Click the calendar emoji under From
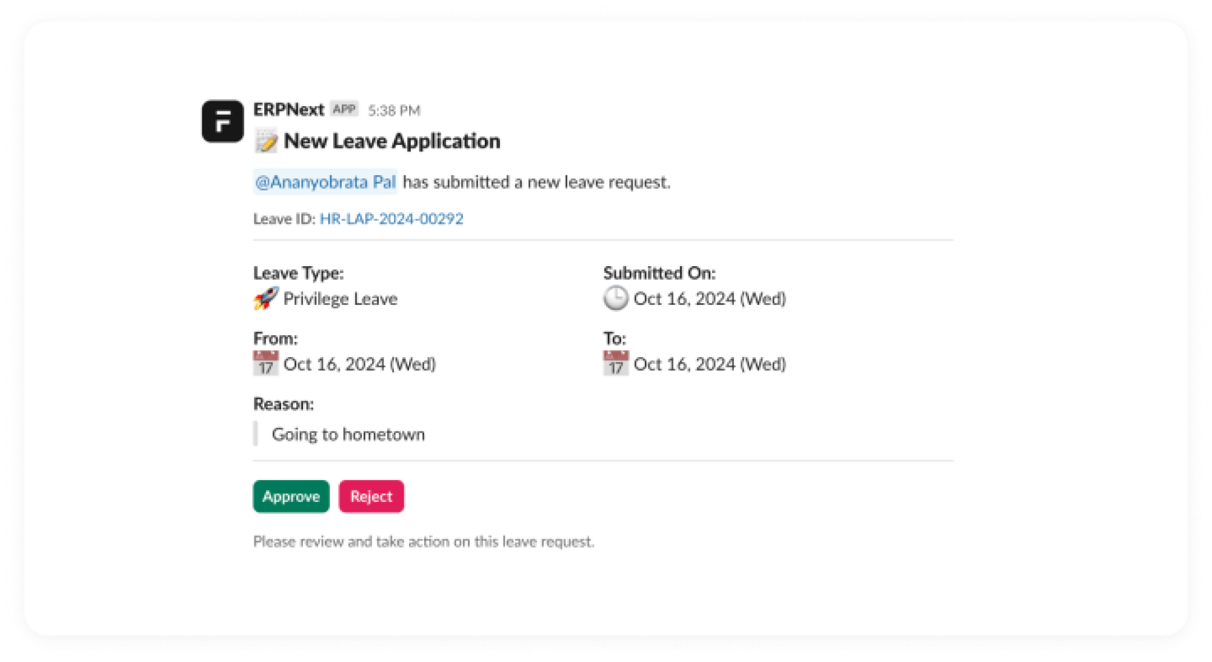 click(x=265, y=363)
